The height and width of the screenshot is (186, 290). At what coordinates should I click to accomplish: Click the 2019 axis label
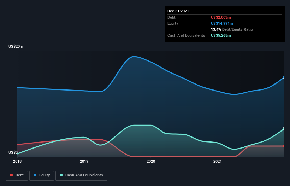pyautogui.click(x=84, y=161)
